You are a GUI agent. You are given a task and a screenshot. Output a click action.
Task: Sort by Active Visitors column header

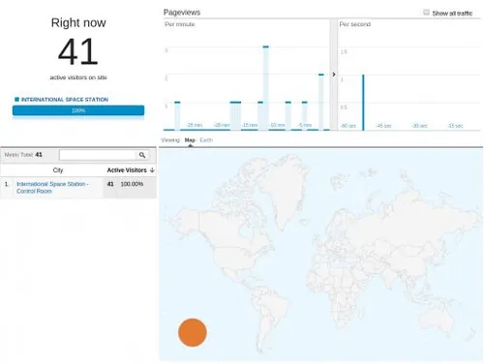pyautogui.click(x=127, y=170)
